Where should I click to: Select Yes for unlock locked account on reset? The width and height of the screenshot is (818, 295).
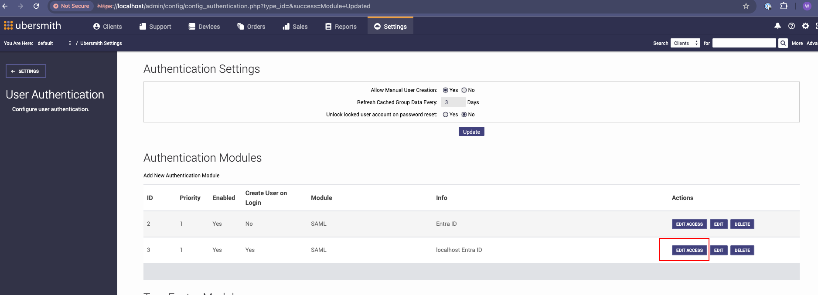click(445, 115)
